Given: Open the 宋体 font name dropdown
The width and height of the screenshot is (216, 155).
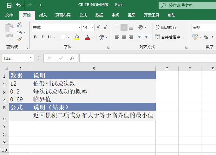Looking at the screenshot, I should [x=79, y=28].
